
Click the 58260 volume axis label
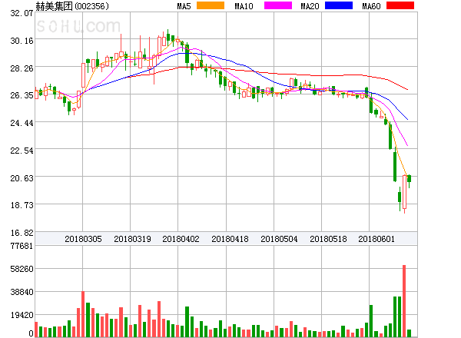pos(22,269)
